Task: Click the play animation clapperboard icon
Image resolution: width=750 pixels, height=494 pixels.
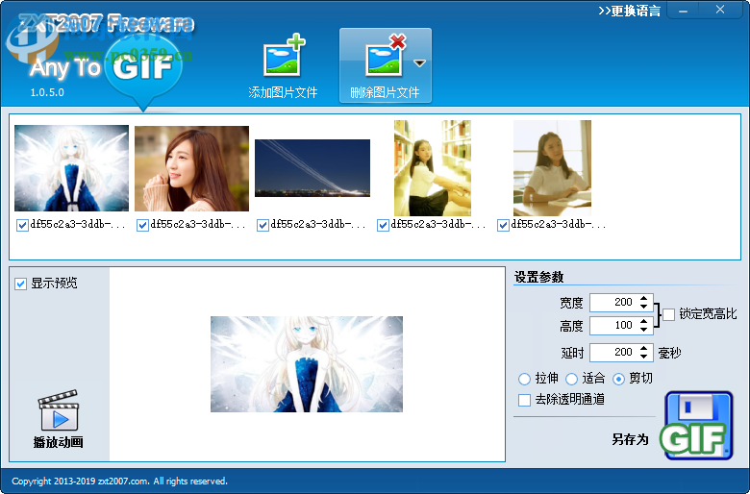Action: pyautogui.click(x=59, y=410)
